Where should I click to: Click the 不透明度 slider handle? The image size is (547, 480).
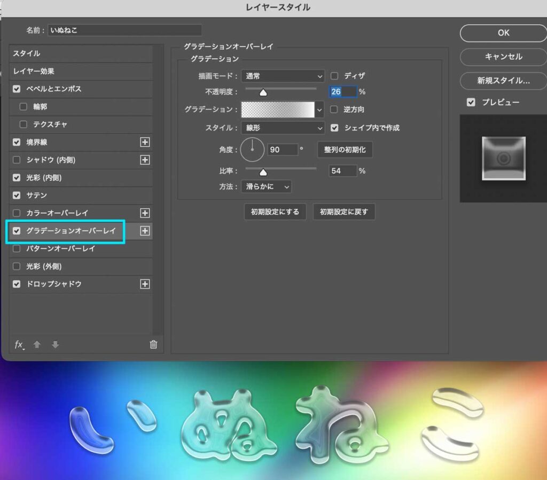coord(263,92)
